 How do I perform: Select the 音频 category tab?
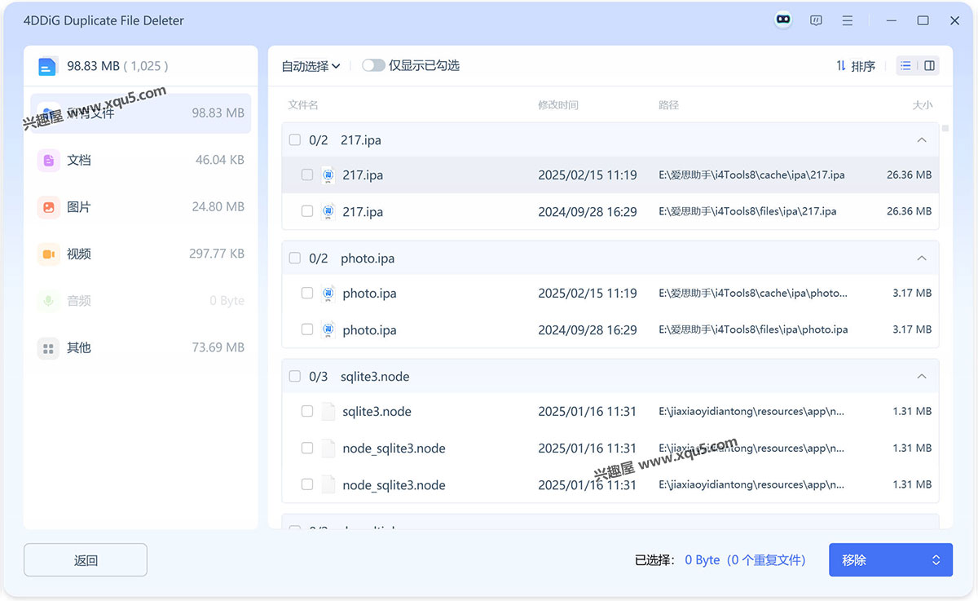[141, 301]
